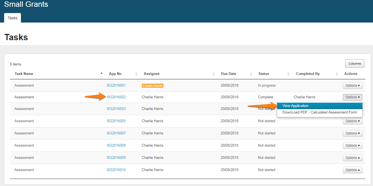This screenshot has height=186, width=373.
Task: Click the orange Charlie Harris assignee badge
Action: [152, 86]
